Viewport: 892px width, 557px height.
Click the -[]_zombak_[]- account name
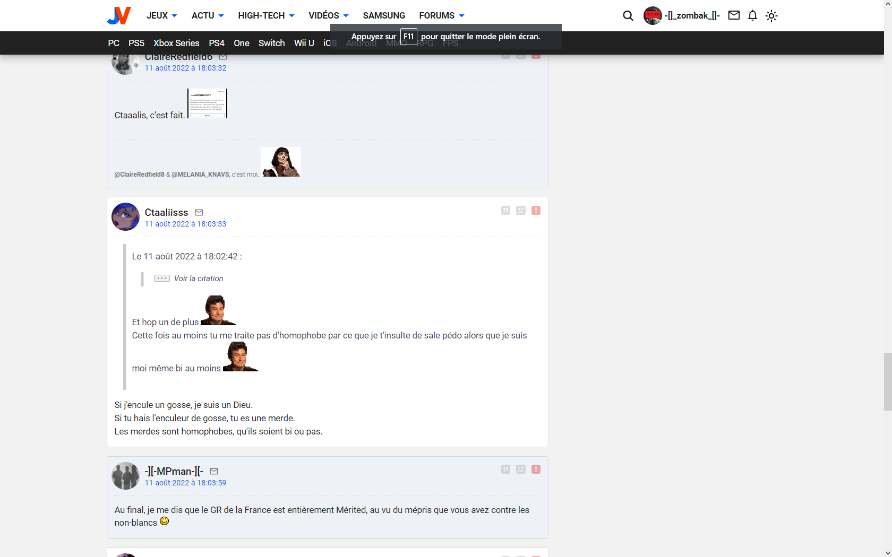tap(692, 15)
